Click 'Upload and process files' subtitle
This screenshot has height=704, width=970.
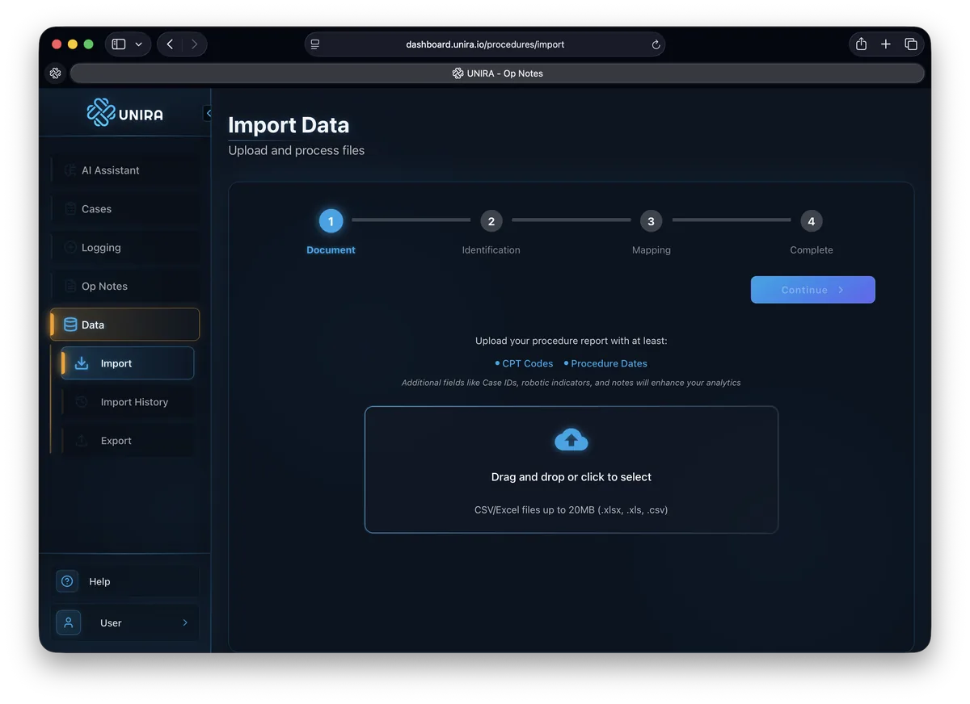point(297,150)
